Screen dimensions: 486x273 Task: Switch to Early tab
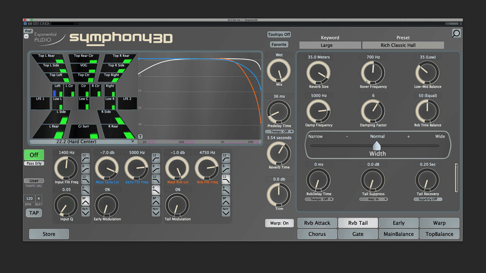tap(398, 223)
